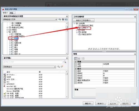Click gear icon of CAD经典 in left tree

13,25
